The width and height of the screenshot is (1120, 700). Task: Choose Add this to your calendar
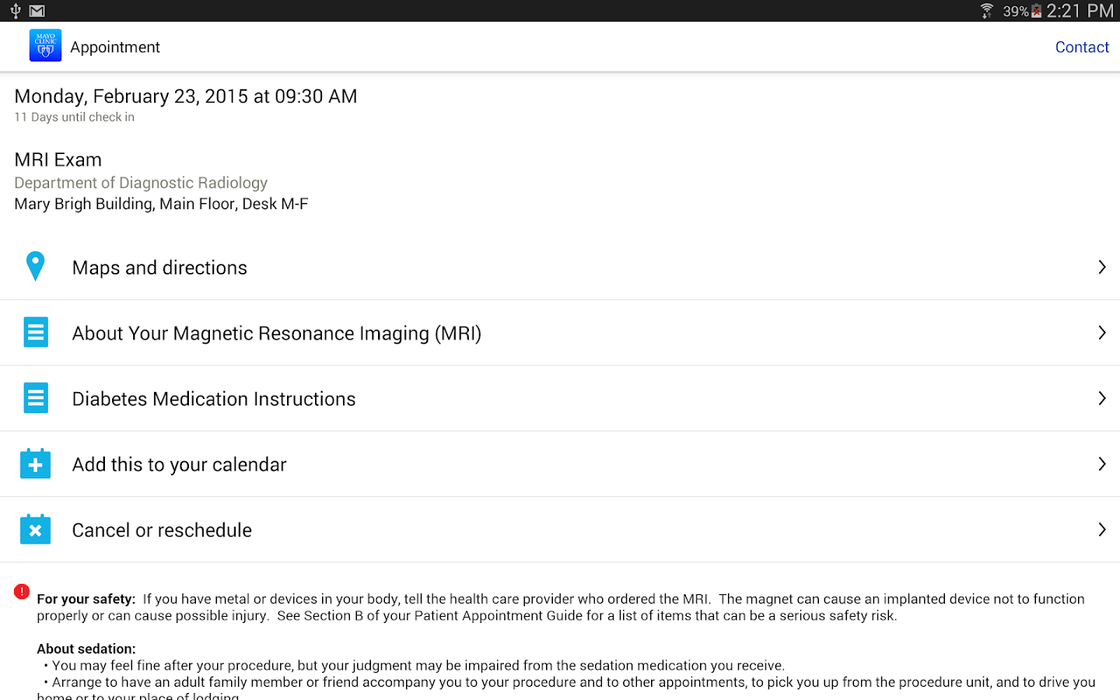pyautogui.click(x=179, y=464)
